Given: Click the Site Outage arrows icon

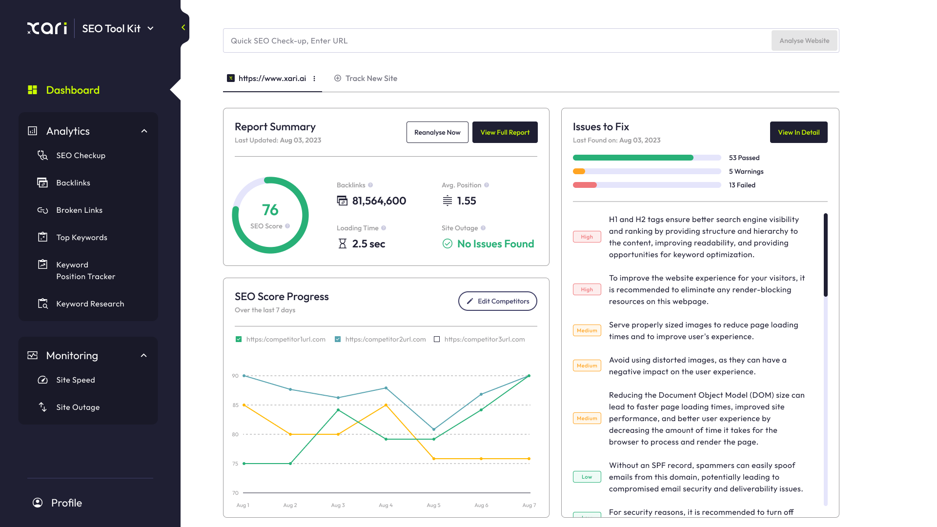Looking at the screenshot, I should 42,407.
